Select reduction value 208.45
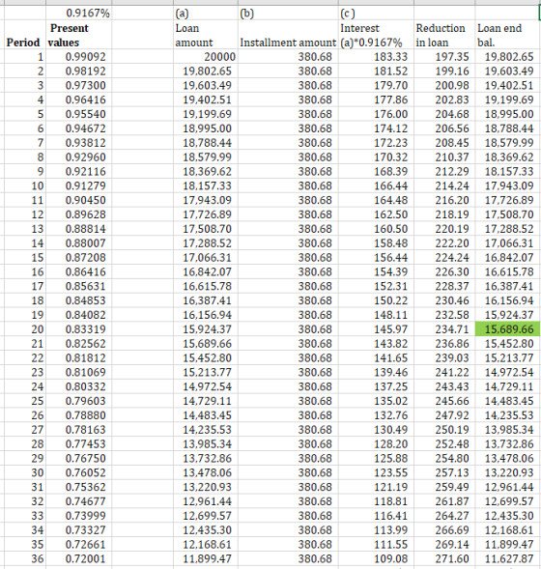541x569 pixels. [452, 143]
